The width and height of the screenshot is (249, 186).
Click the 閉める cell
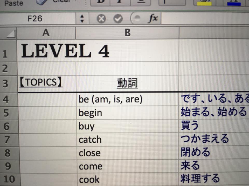pyautogui.click(x=214, y=153)
